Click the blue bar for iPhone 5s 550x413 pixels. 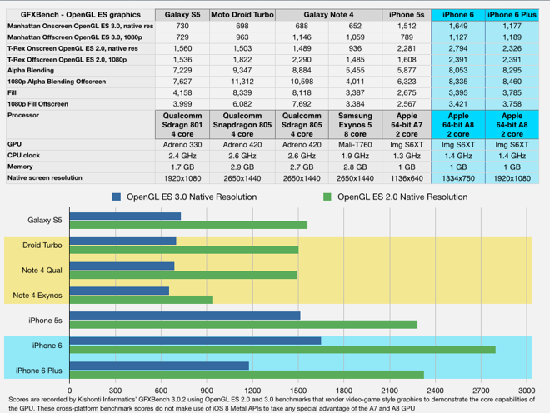point(186,315)
